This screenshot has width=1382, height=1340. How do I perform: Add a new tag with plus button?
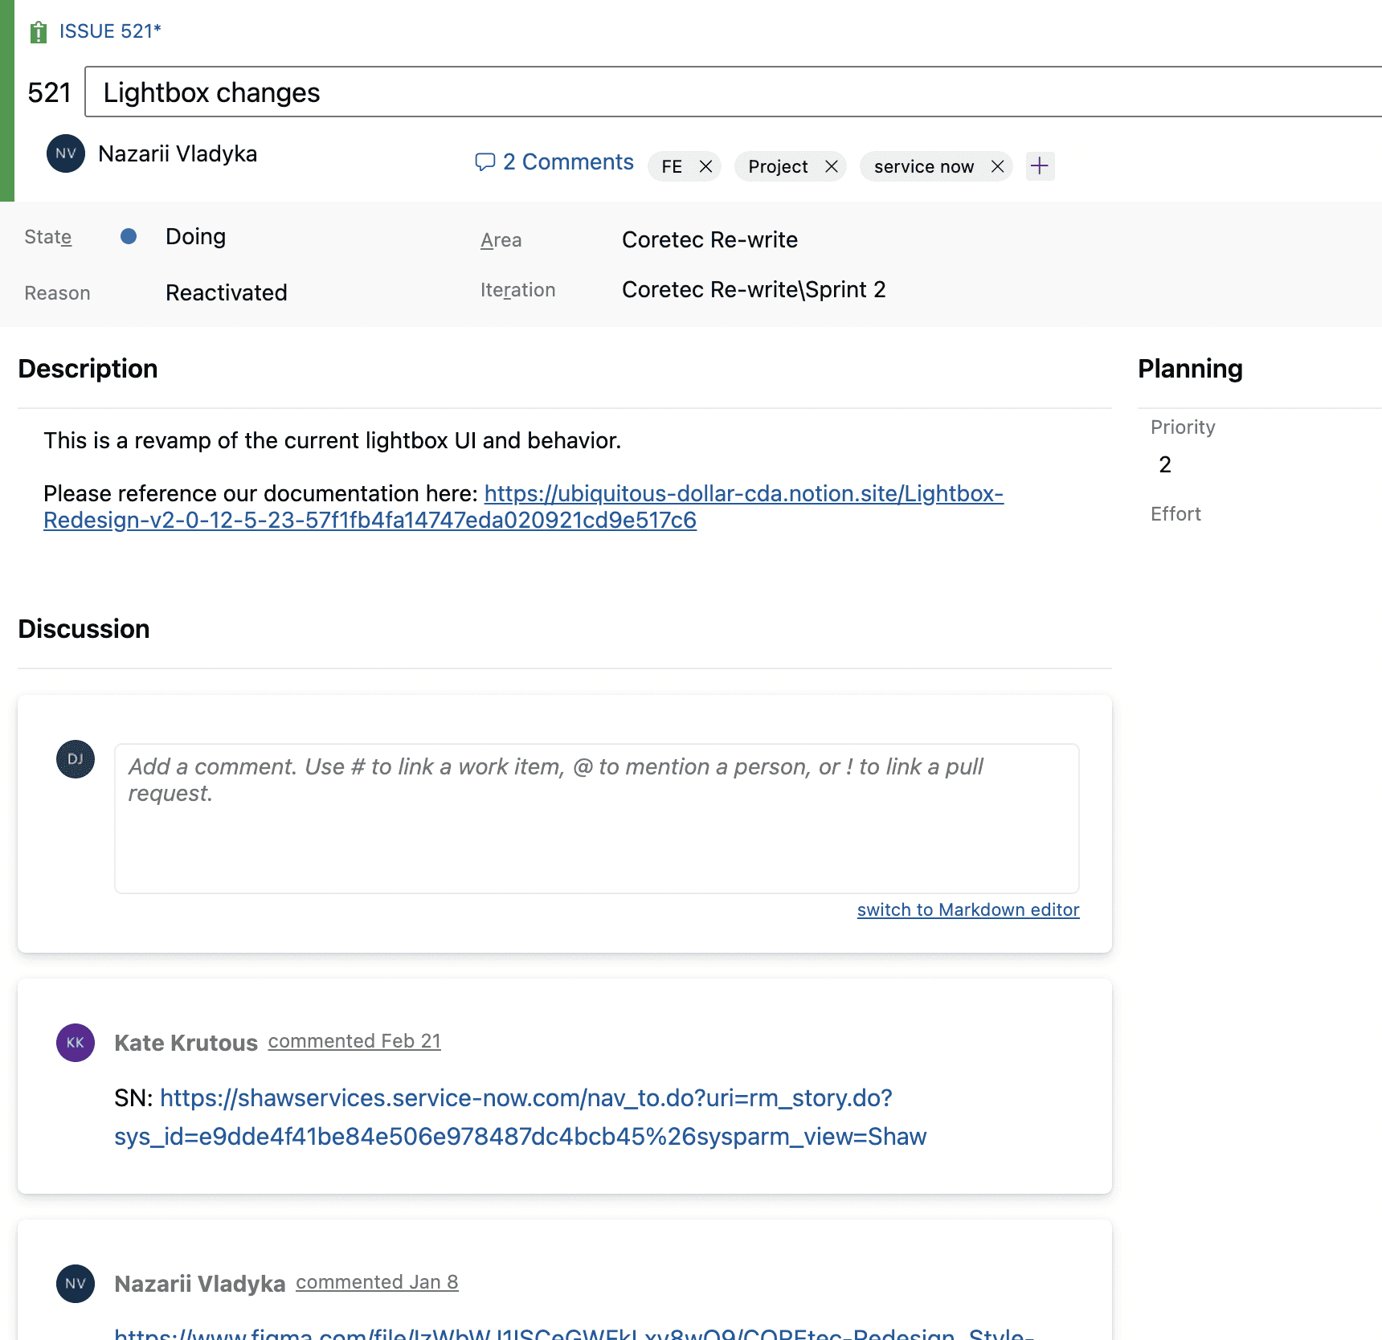coord(1040,166)
